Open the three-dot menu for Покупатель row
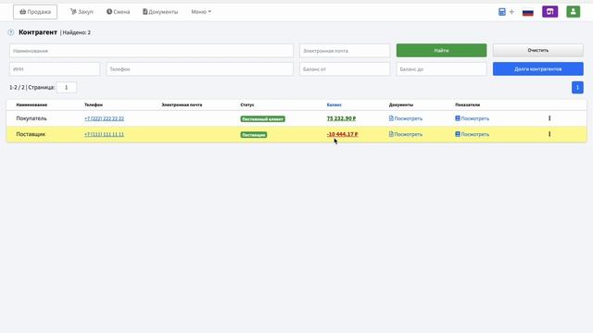 click(x=549, y=118)
